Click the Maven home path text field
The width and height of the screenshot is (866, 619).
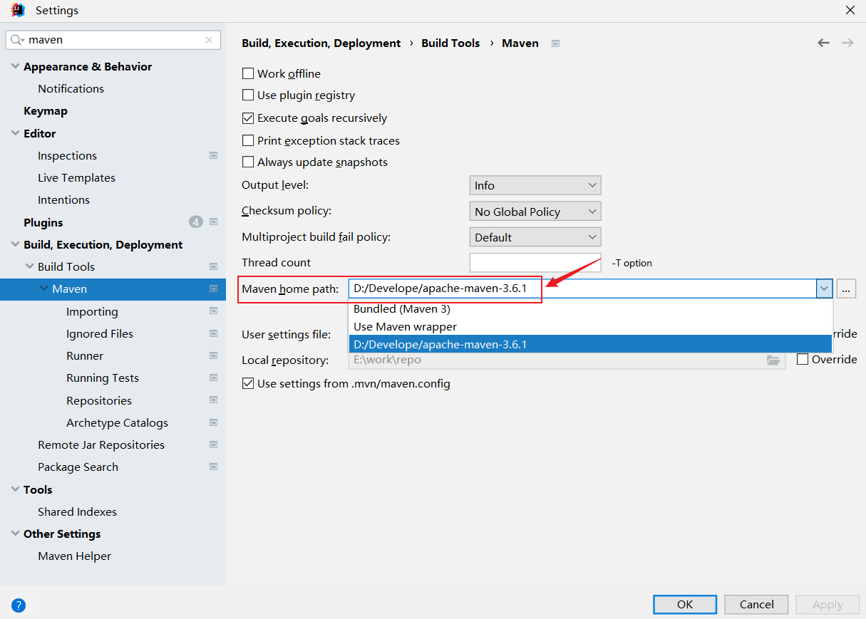tap(582, 288)
